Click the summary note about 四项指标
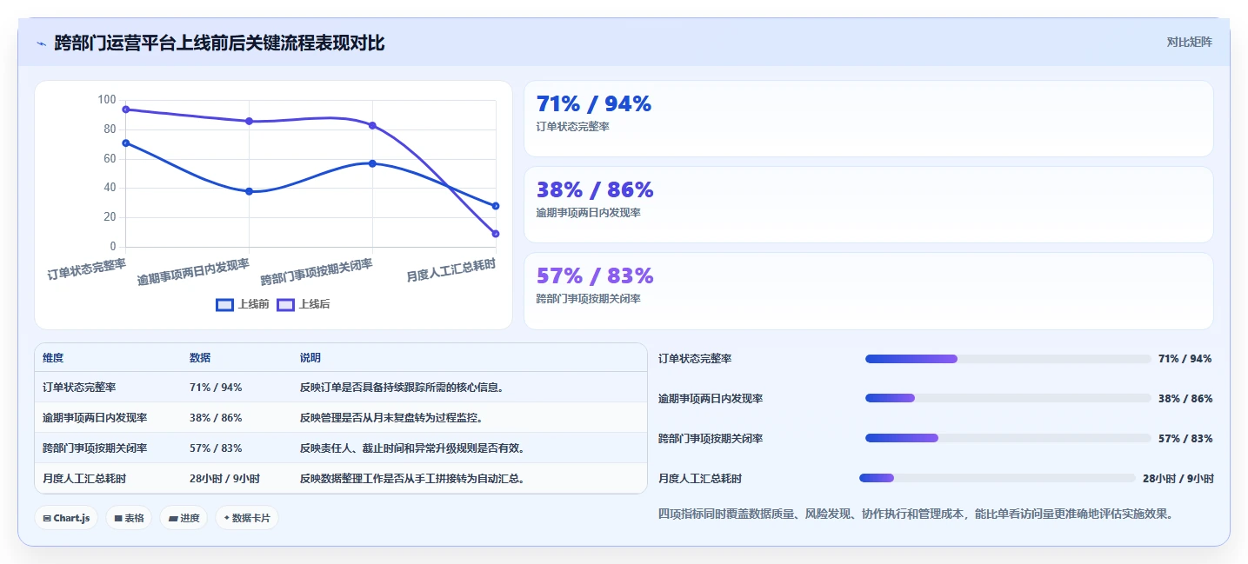Screen dimensions: 1248x564 918,514
